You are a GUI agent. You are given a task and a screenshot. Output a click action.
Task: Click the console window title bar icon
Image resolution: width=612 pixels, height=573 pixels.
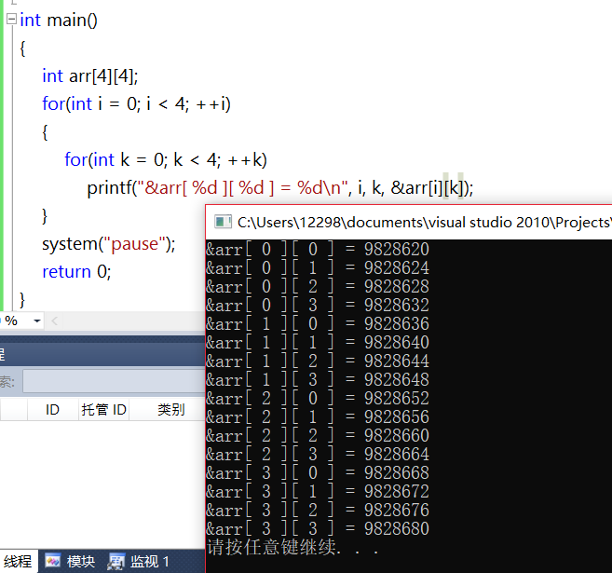click(223, 222)
